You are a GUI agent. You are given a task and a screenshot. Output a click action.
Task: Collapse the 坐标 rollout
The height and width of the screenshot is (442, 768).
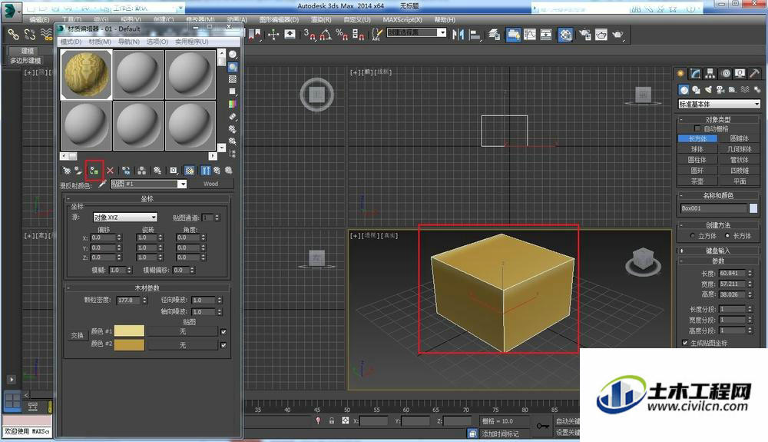click(147, 198)
